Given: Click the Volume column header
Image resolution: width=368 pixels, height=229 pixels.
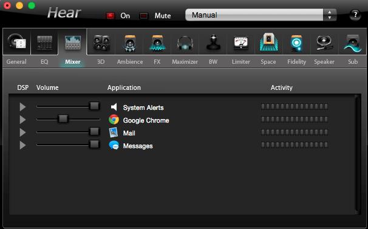Looking at the screenshot, I should 47,87.
